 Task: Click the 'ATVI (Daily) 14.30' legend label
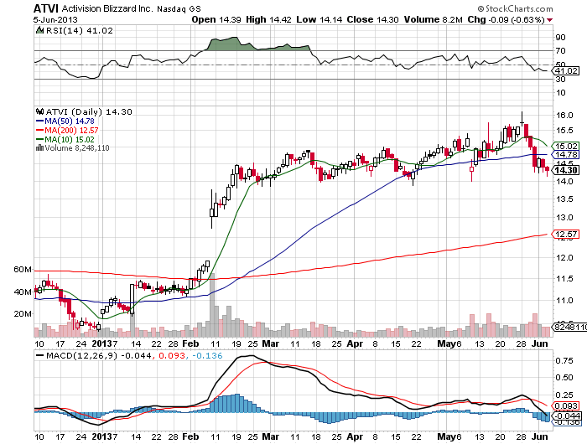[89, 112]
